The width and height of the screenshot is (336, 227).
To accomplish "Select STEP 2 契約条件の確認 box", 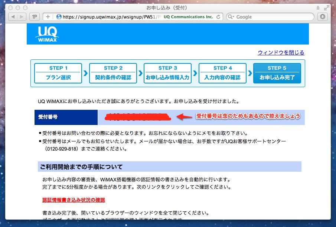I will click(x=113, y=73).
